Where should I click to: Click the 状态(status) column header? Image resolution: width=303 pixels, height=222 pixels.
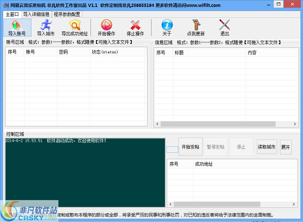117,52
